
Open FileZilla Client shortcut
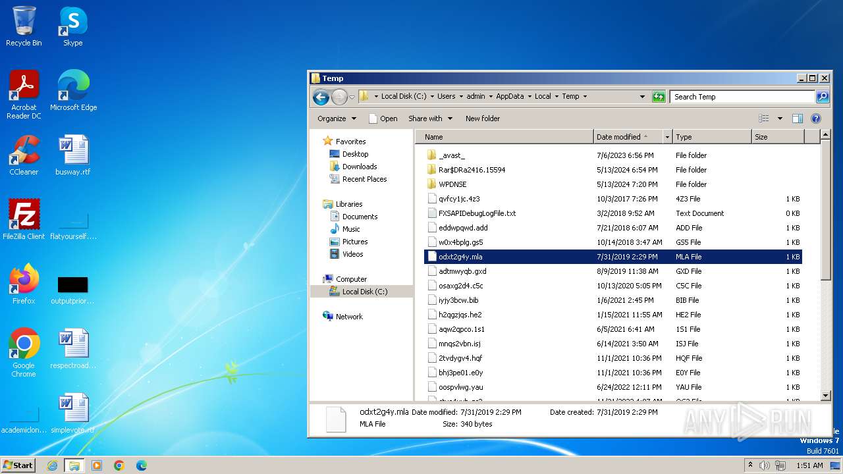(x=24, y=219)
